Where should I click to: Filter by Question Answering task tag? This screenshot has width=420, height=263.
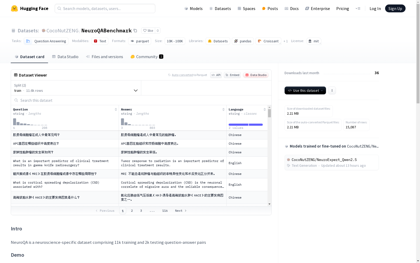pyautogui.click(x=46, y=41)
